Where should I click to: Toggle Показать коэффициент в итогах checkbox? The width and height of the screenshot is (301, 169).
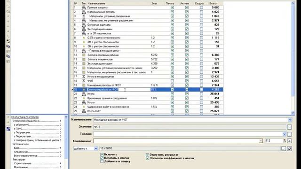(x=147, y=158)
